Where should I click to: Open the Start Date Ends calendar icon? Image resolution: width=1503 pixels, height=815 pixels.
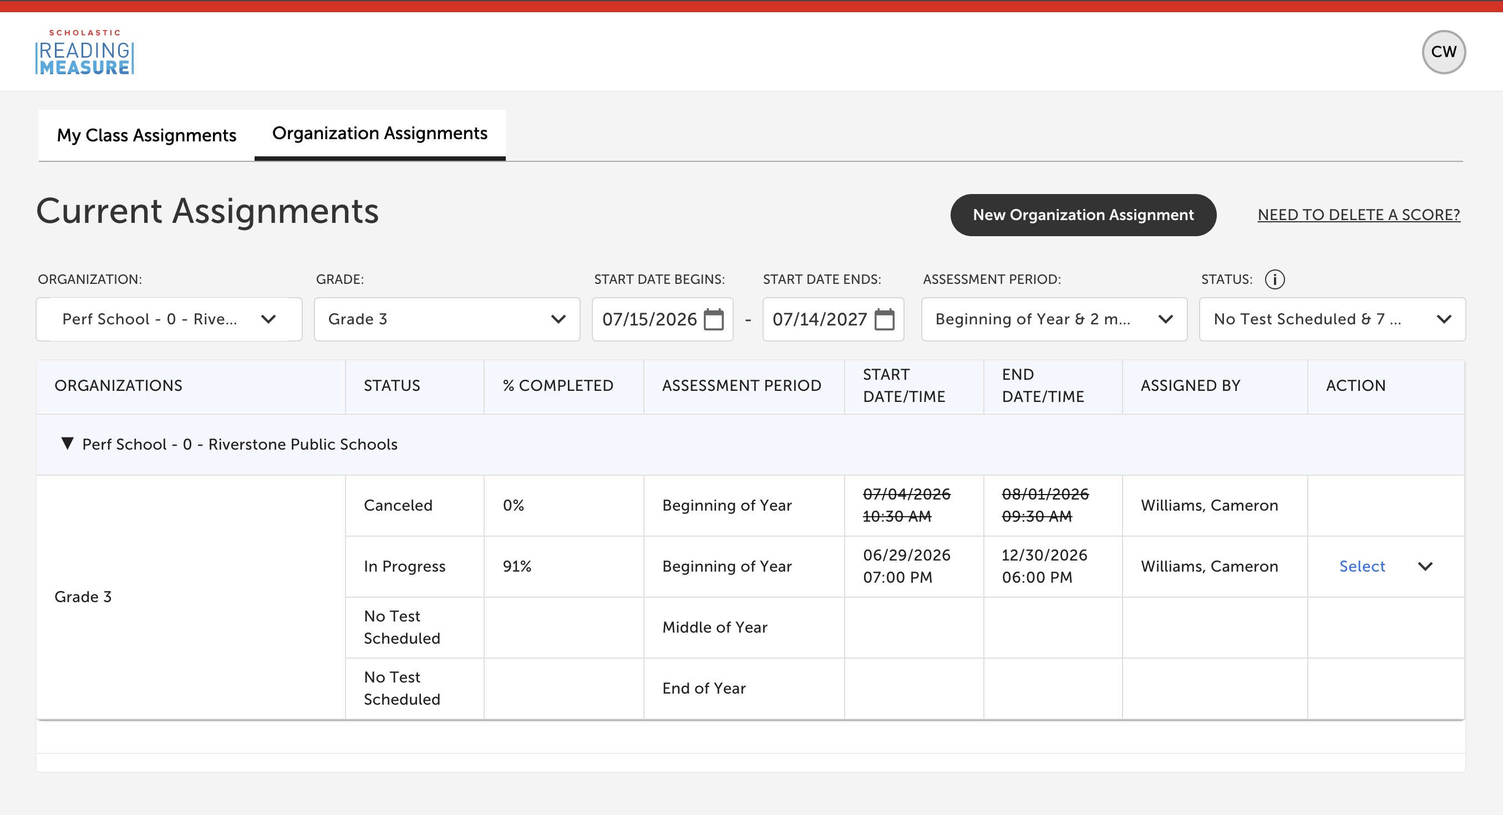point(884,319)
